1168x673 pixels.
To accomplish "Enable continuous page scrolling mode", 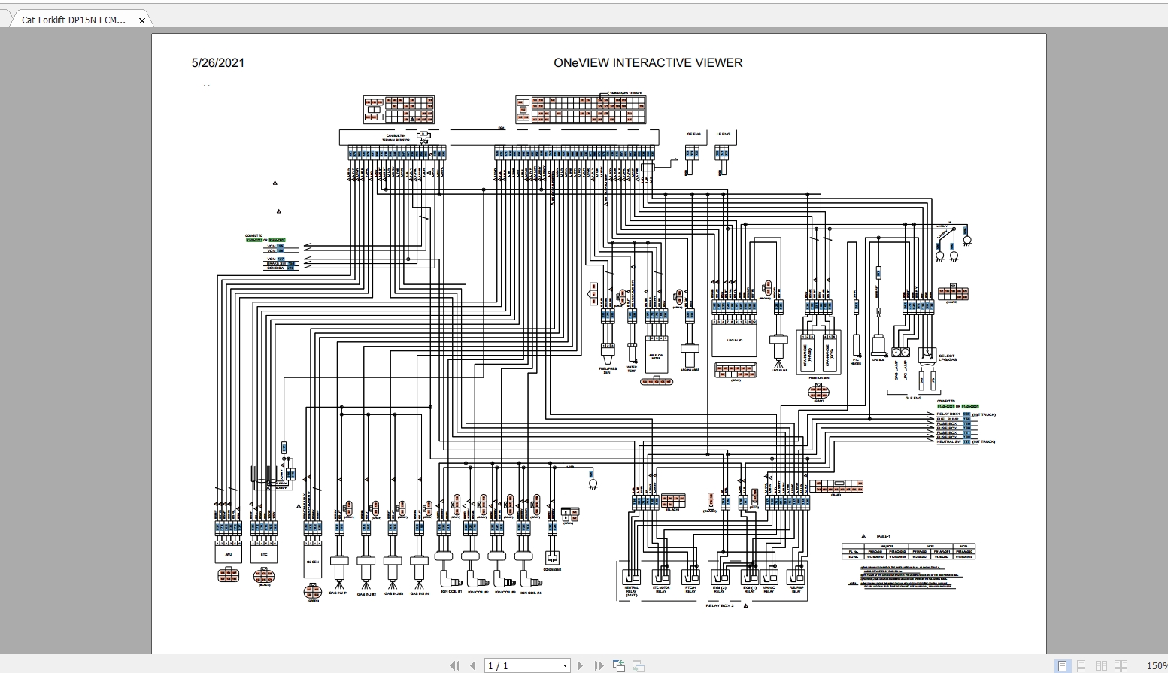I will pyautogui.click(x=1082, y=665).
